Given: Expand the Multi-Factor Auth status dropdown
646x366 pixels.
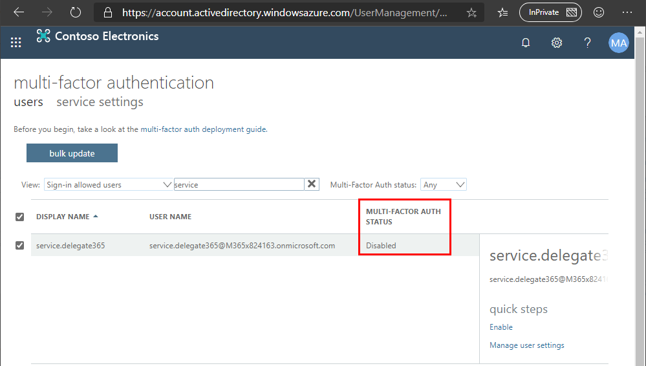Looking at the screenshot, I should point(444,185).
